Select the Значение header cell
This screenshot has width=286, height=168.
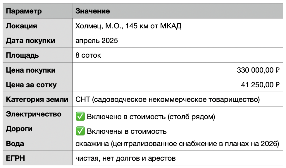178,11
